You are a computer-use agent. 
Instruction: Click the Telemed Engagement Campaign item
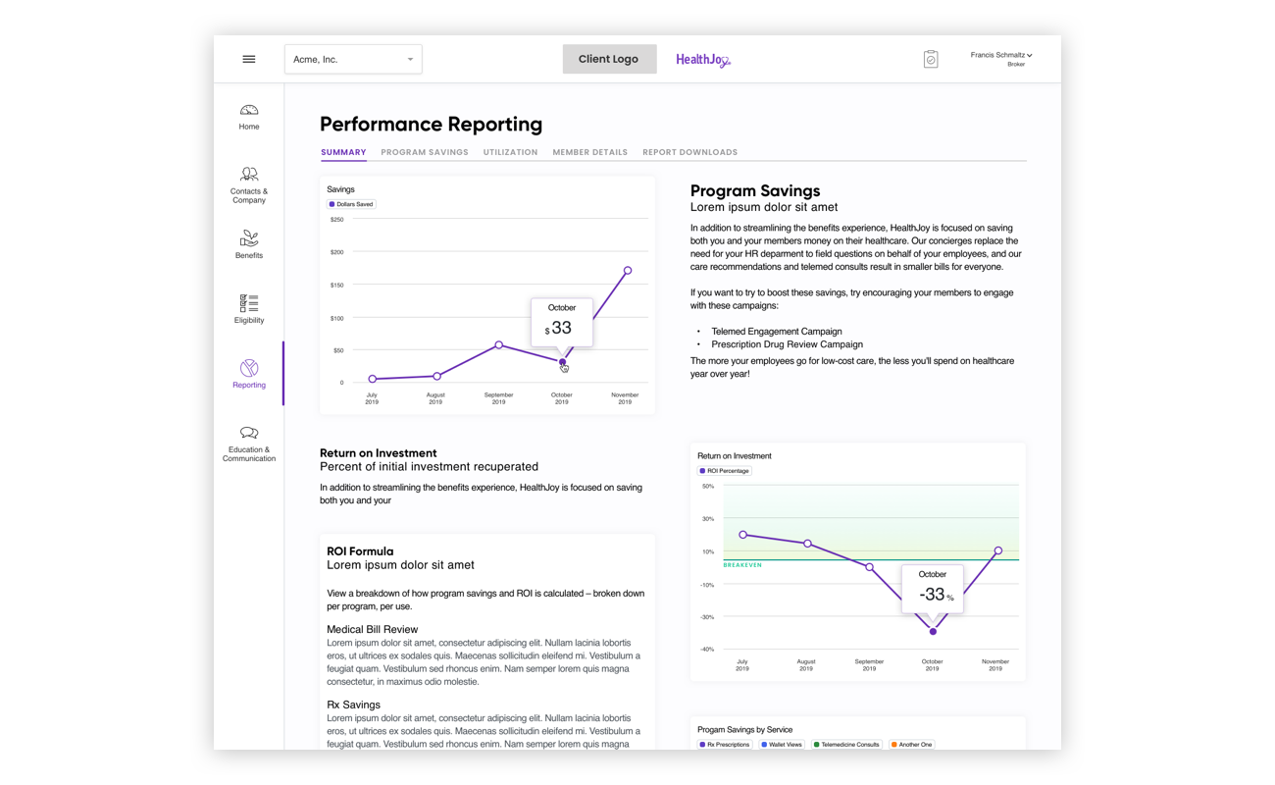[x=777, y=332]
